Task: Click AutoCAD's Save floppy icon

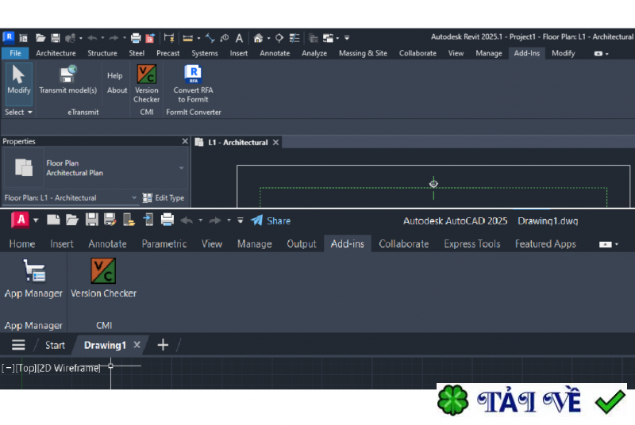Action: click(x=91, y=220)
